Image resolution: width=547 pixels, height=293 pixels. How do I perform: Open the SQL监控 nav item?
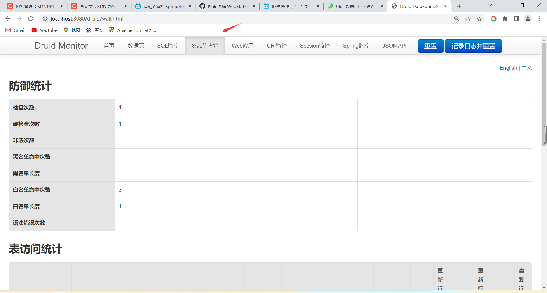pyautogui.click(x=168, y=46)
